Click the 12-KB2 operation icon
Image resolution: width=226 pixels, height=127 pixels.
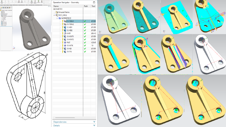pyautogui.click(x=65, y=30)
